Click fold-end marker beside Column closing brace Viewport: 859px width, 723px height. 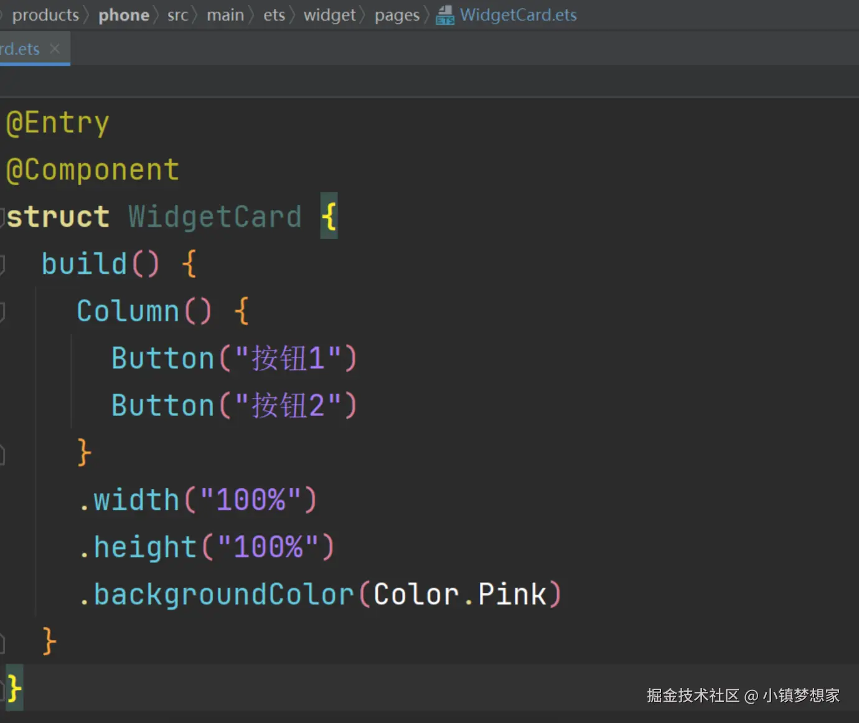pos(2,455)
